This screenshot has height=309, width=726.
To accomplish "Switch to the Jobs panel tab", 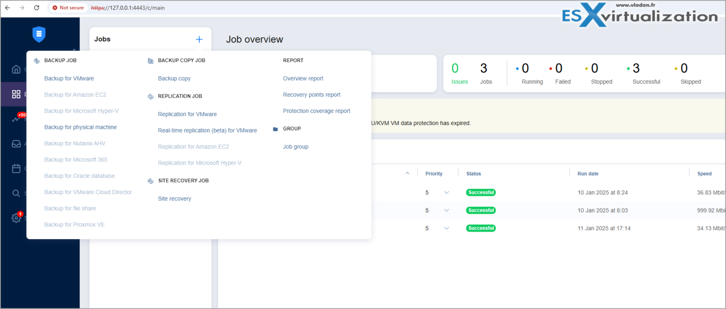I will (102, 39).
